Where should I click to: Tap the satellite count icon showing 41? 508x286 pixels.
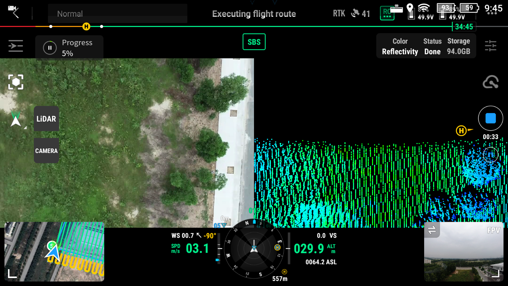(360, 13)
